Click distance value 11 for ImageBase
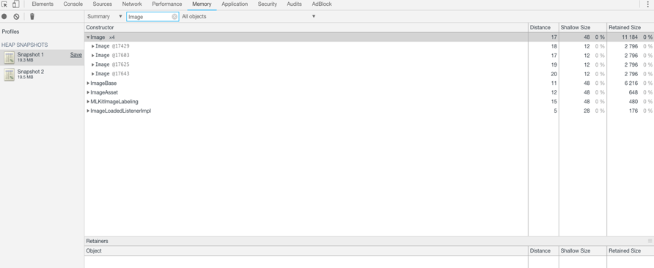 [554, 83]
